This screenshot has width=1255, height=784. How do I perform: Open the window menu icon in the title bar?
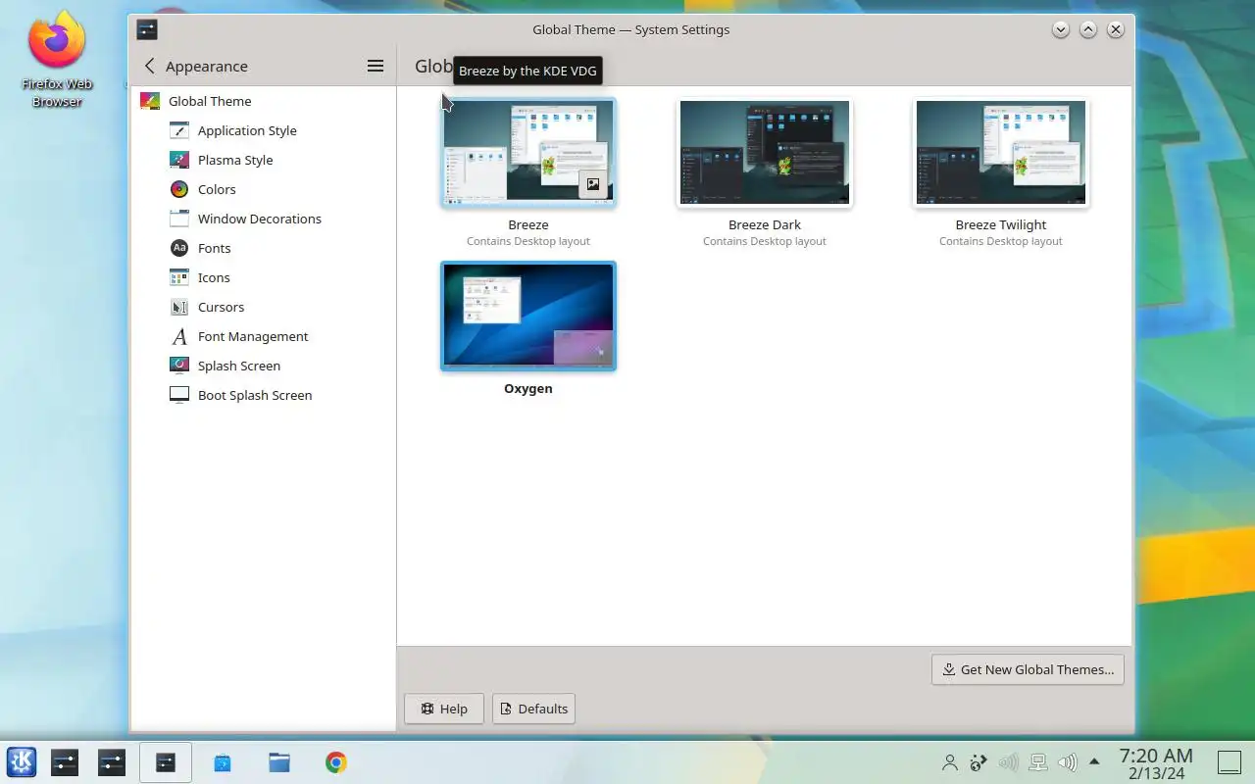coord(147,29)
